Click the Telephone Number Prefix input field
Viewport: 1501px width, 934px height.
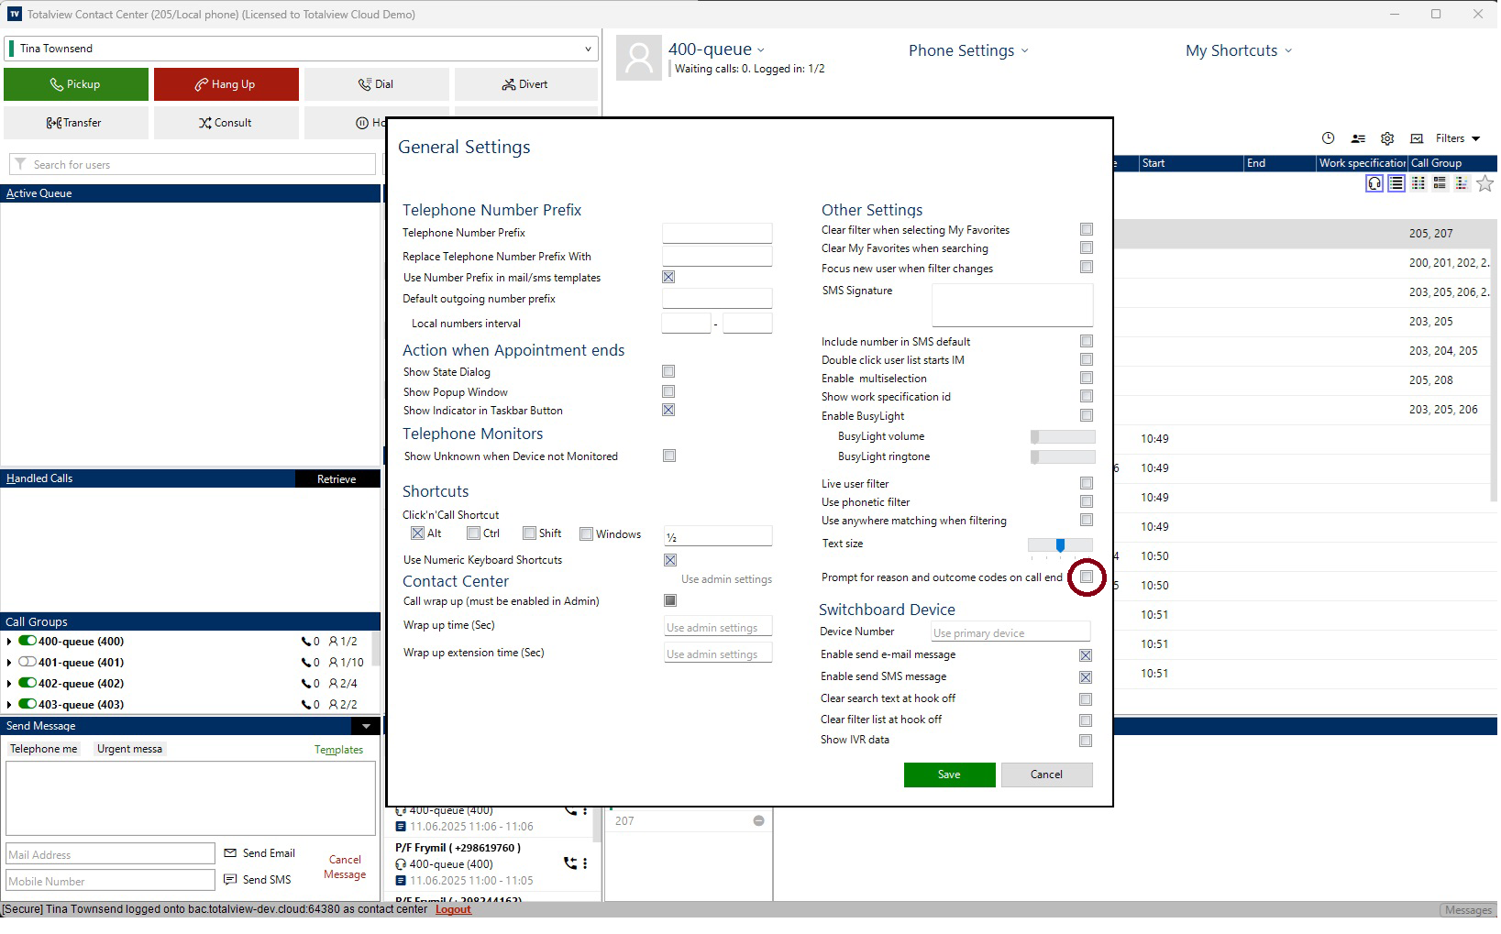(x=717, y=233)
